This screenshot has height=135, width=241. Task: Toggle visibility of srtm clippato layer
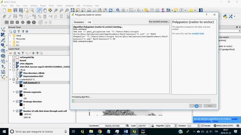[x=14, y=63]
